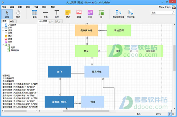Switch to the 员工 diagram tab

(58, 22)
